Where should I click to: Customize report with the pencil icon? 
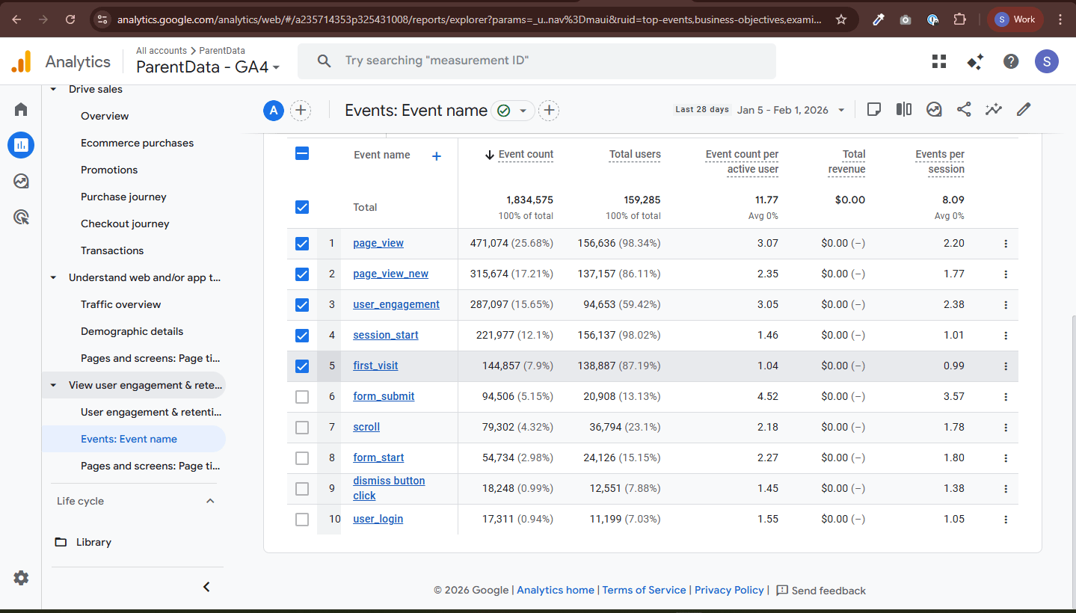coord(1024,110)
